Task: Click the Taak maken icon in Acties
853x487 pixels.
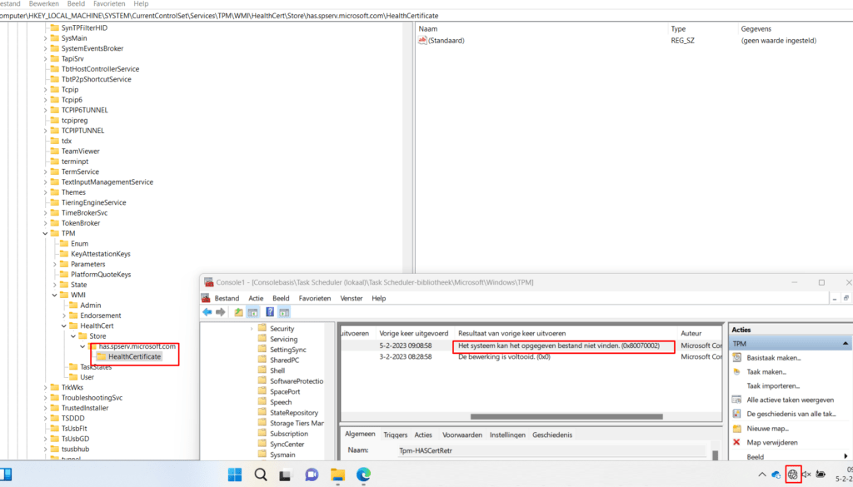Action: 737,372
